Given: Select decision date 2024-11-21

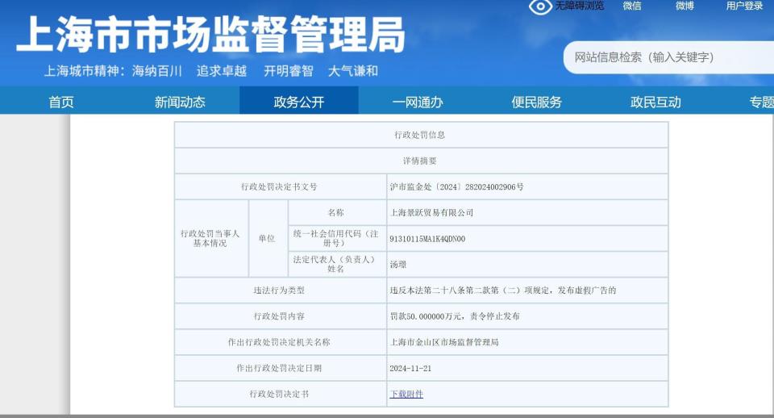Looking at the screenshot, I should click(x=410, y=368).
